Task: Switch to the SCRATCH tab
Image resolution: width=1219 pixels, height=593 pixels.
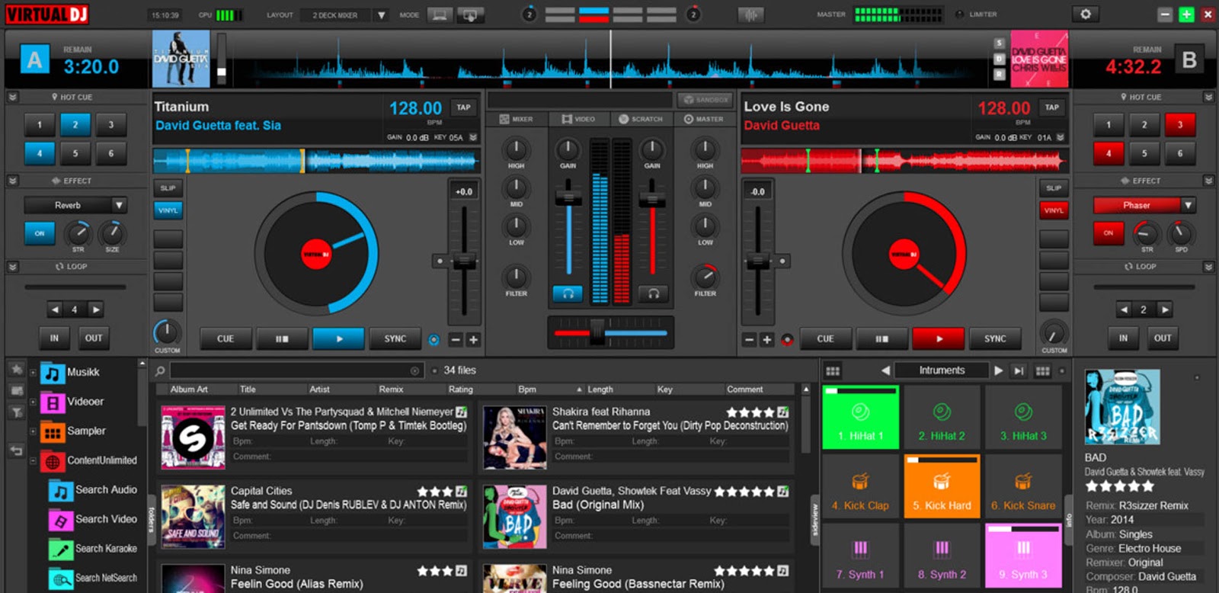Action: pyautogui.click(x=641, y=119)
